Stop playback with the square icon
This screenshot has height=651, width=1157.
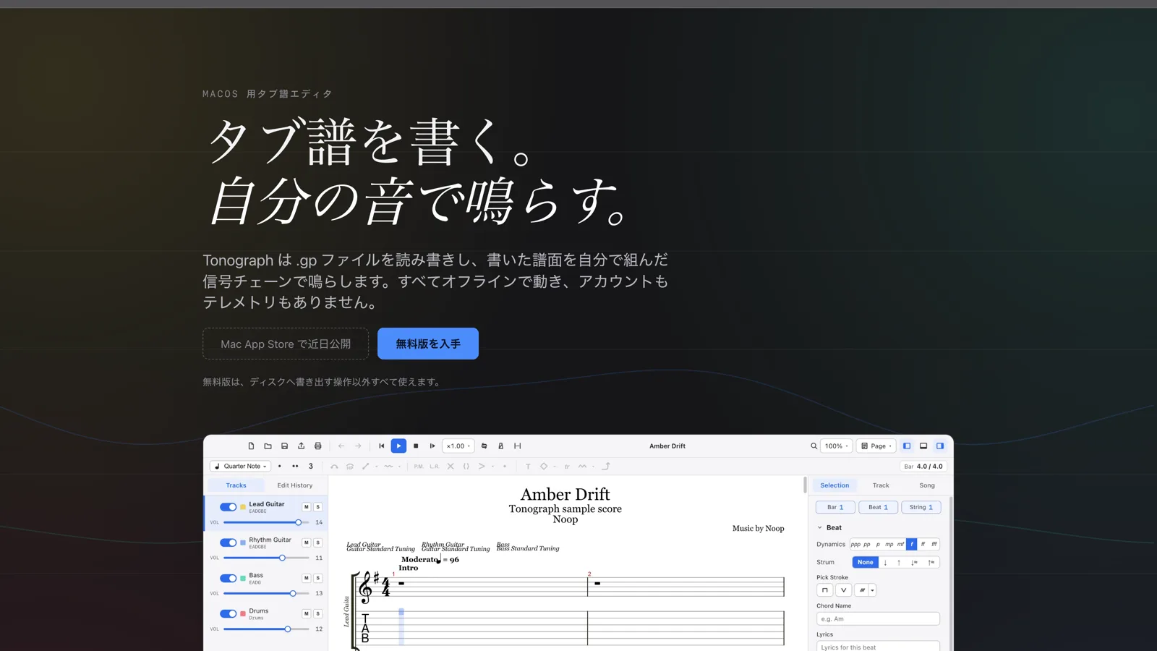point(416,446)
